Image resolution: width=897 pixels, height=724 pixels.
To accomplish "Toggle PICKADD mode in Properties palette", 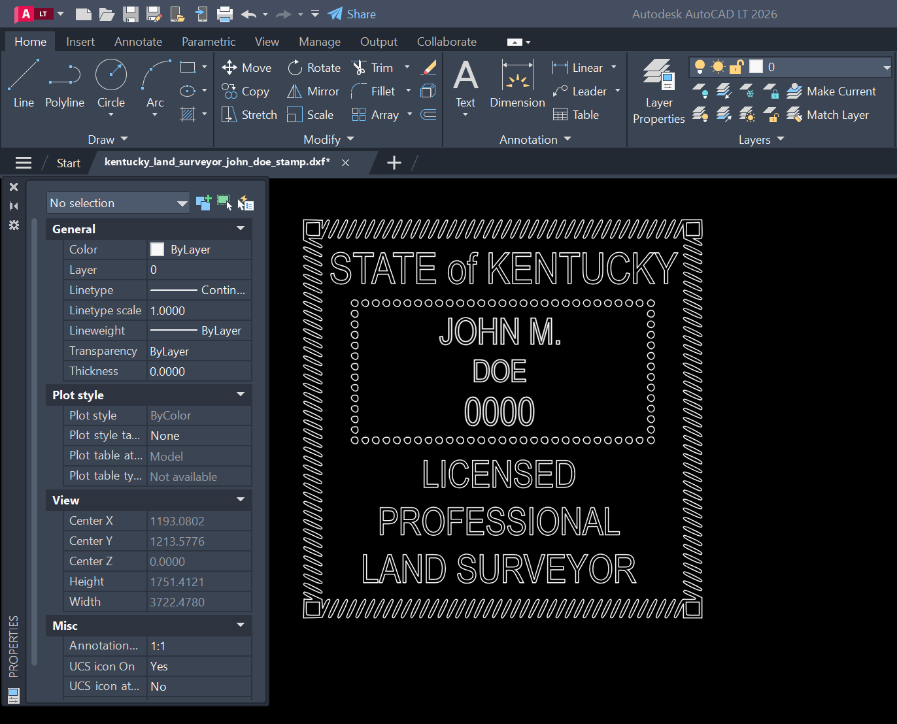I will pyautogui.click(x=203, y=203).
